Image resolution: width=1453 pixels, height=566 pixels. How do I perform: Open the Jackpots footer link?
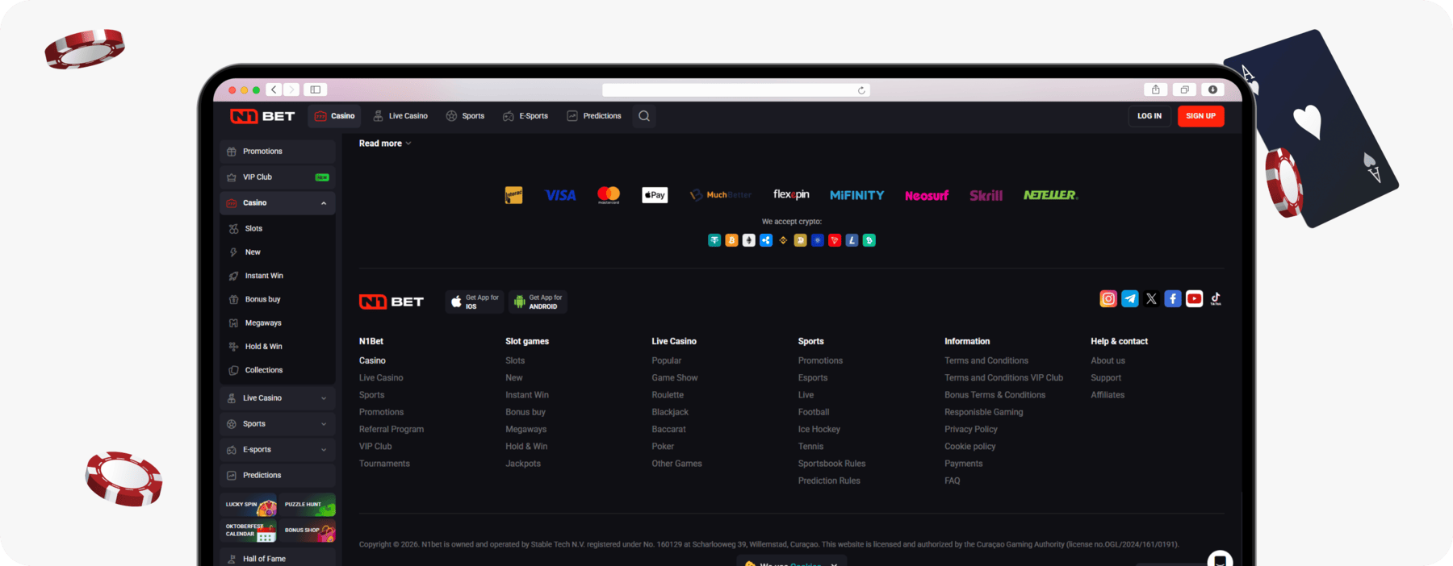tap(523, 464)
